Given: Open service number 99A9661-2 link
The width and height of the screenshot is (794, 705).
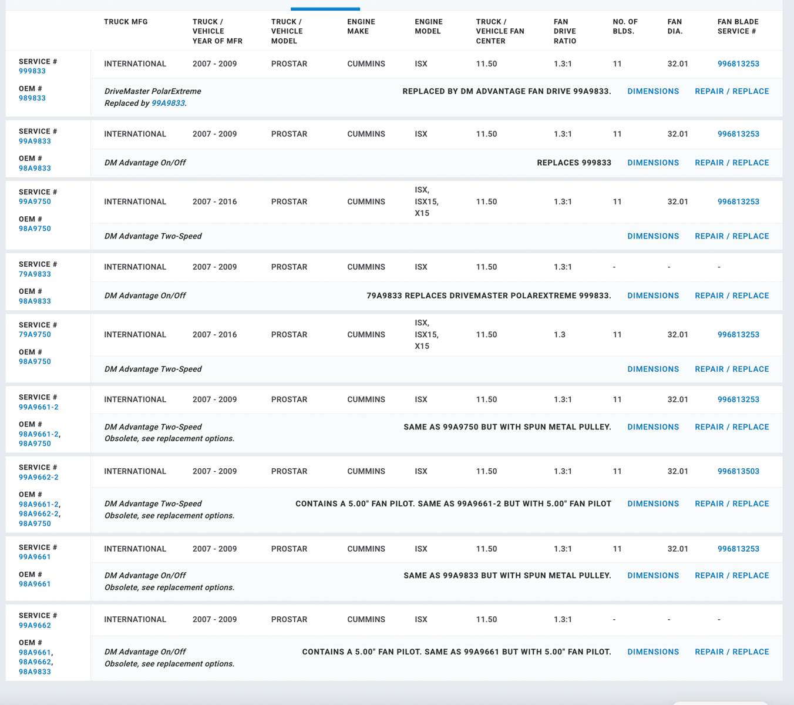Looking at the screenshot, I should pyautogui.click(x=39, y=407).
